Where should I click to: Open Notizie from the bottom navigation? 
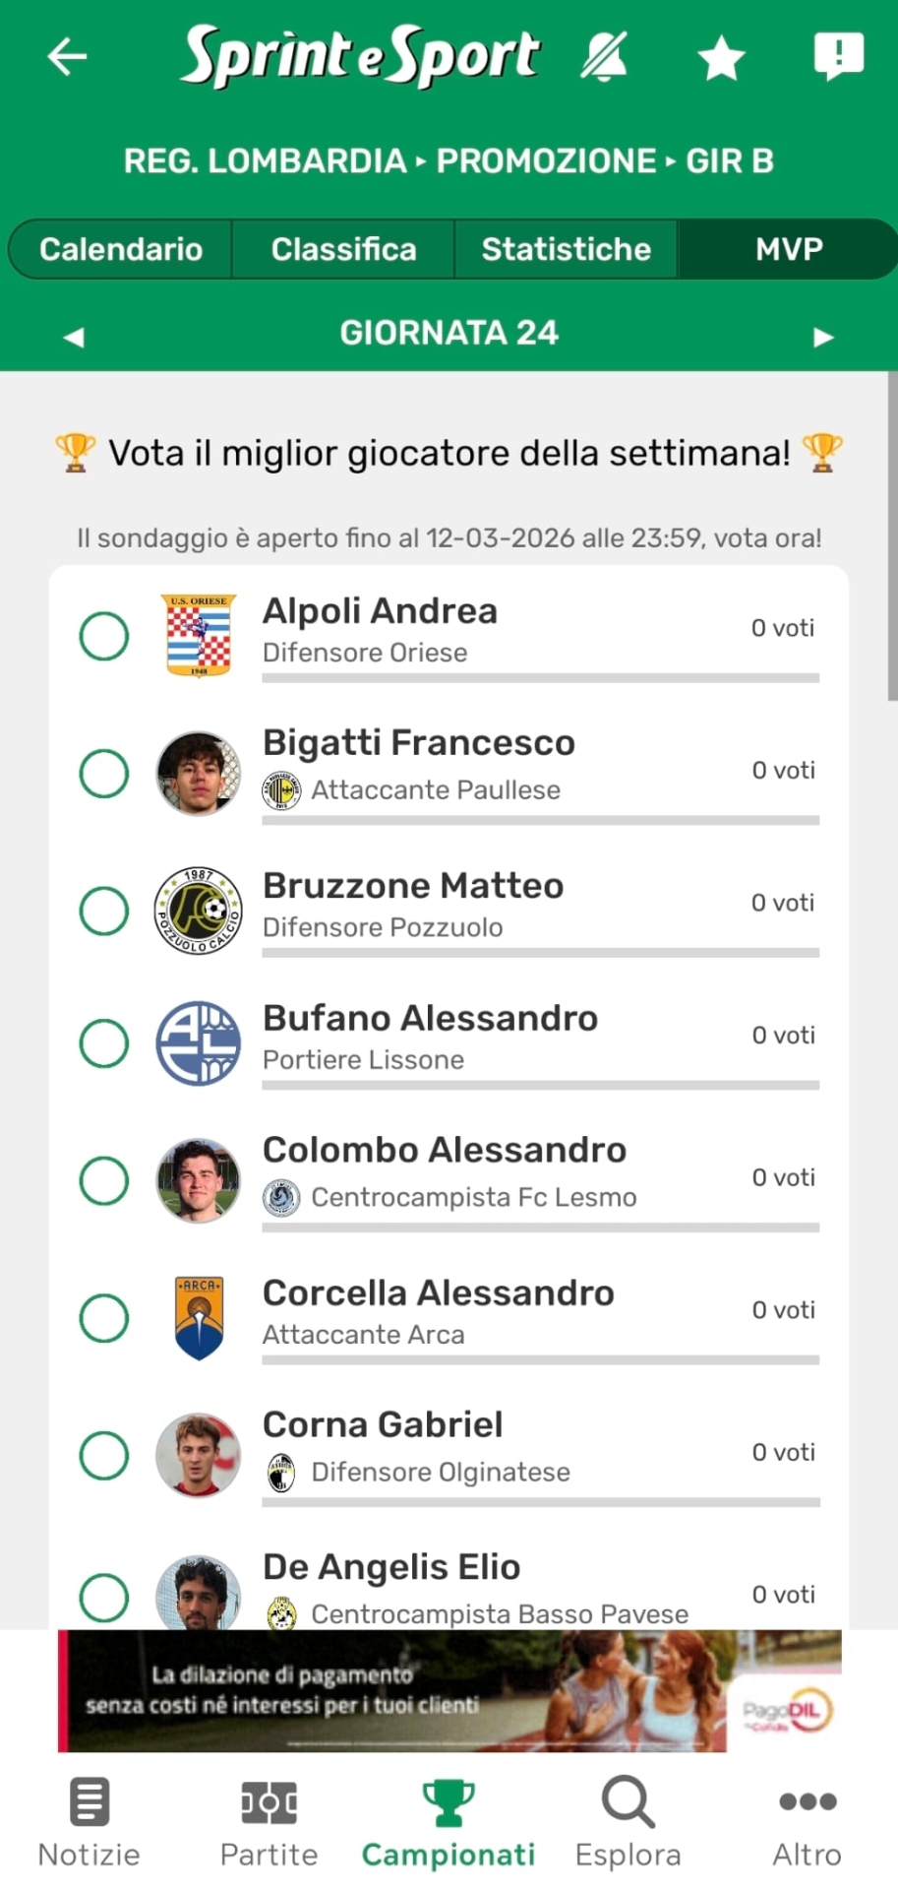(89, 1822)
